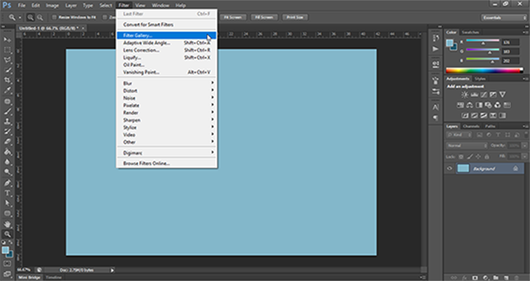Click the lock icon on Background layer

tap(514, 169)
